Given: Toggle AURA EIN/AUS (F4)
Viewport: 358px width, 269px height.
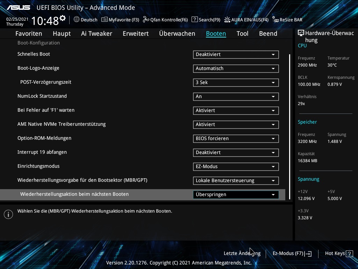Looking at the screenshot, I should [x=246, y=20].
